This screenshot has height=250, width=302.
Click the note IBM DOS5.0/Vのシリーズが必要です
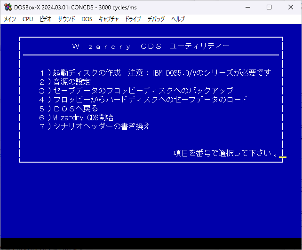pyautogui.click(x=212, y=73)
